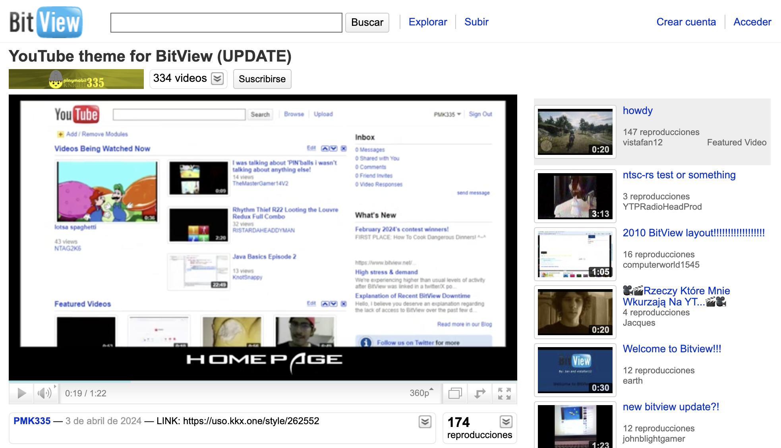Click the Suscribirse button
Viewport: 781px width, 448px height.
[x=262, y=79]
